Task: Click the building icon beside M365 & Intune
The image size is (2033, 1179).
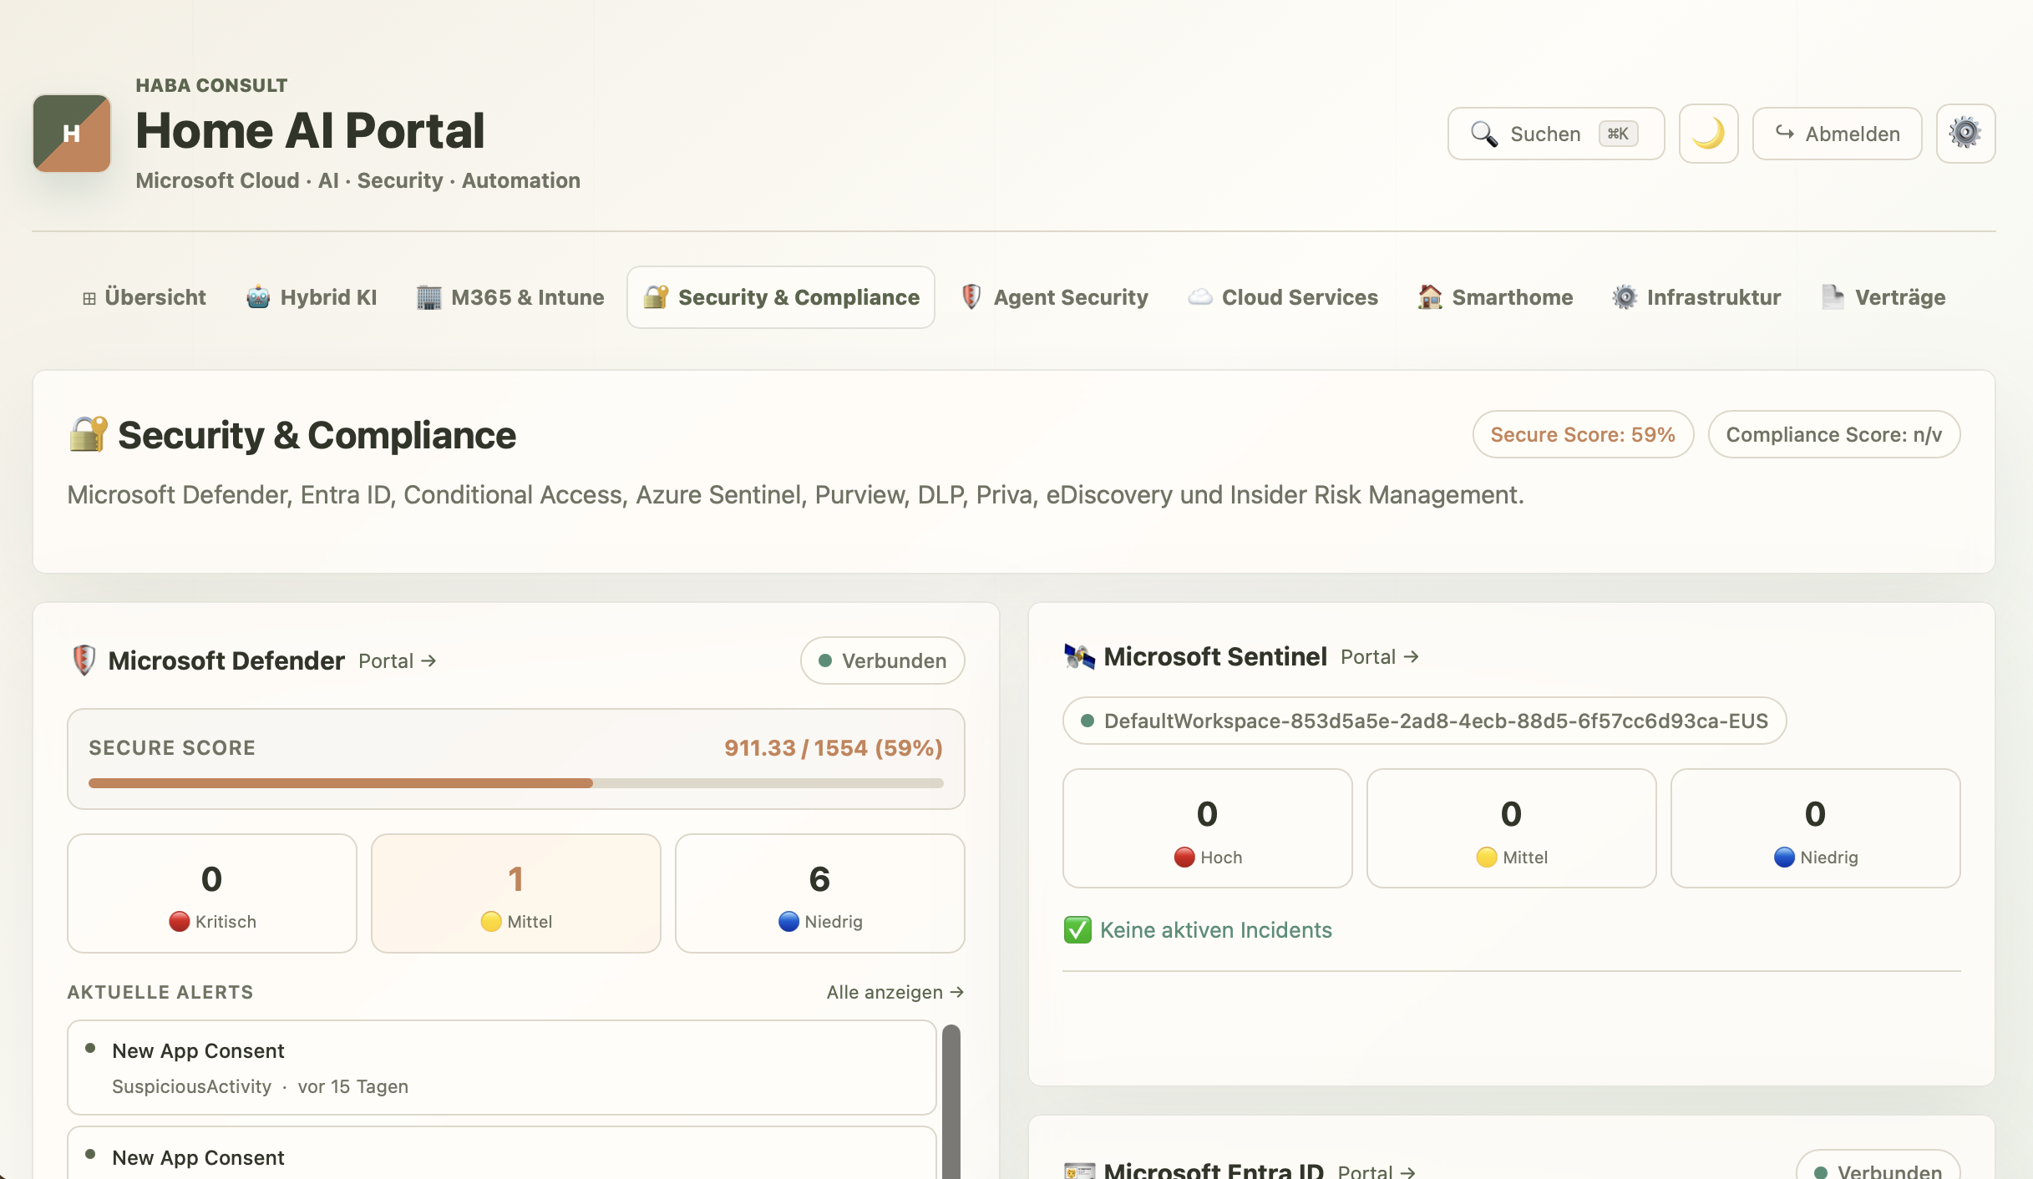Action: (x=428, y=297)
